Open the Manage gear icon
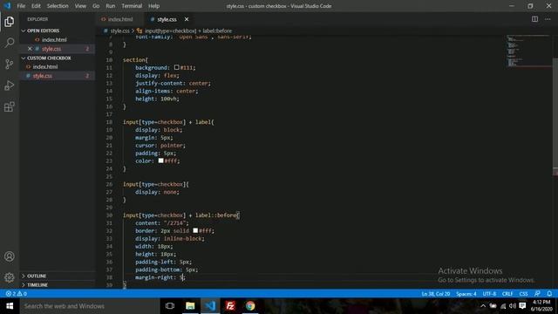The height and width of the screenshot is (314, 558). 10,277
